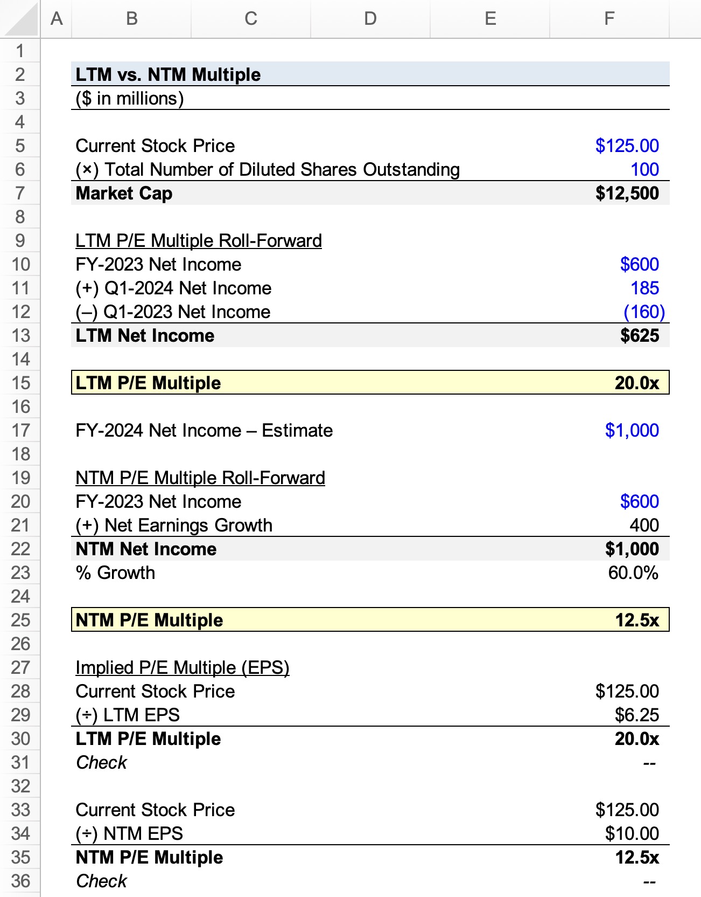Select the LTM EPS value $6.25
The image size is (701, 897).
637,715
